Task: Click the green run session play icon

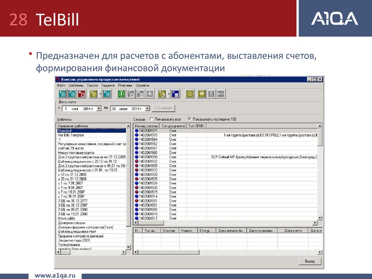Action: 121,94
